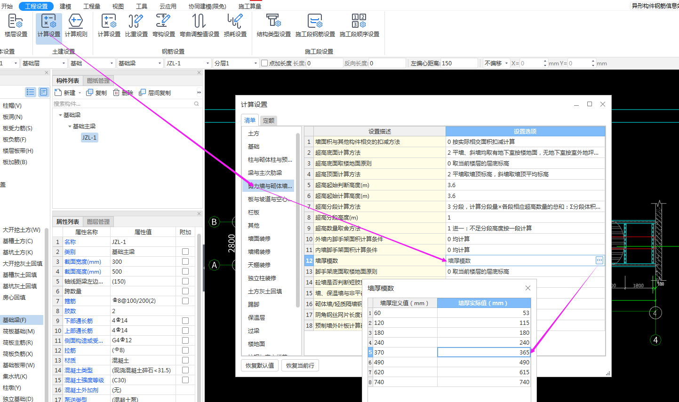
Task: Check 附加 box for 箍筋 row
Action: point(185,301)
